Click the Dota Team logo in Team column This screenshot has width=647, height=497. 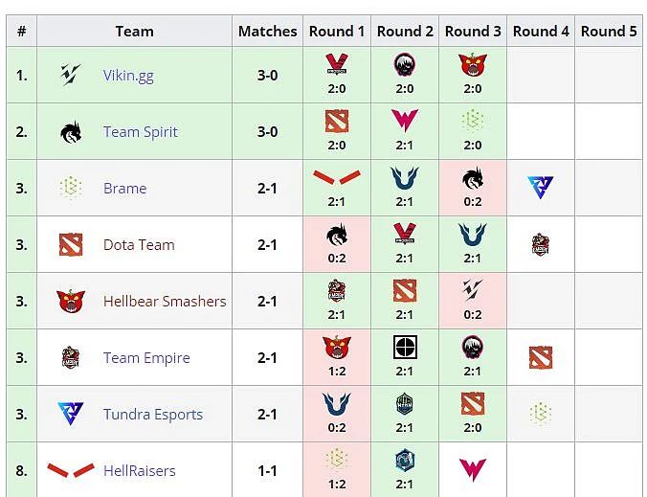[71, 245]
